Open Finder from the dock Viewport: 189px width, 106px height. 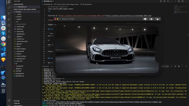coord(3,18)
